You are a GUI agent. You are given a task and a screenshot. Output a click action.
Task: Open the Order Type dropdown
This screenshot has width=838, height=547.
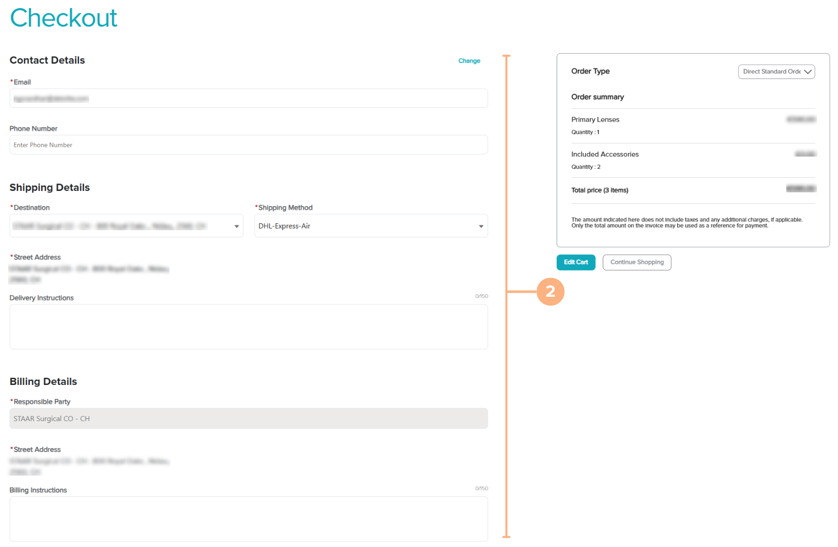coord(772,72)
